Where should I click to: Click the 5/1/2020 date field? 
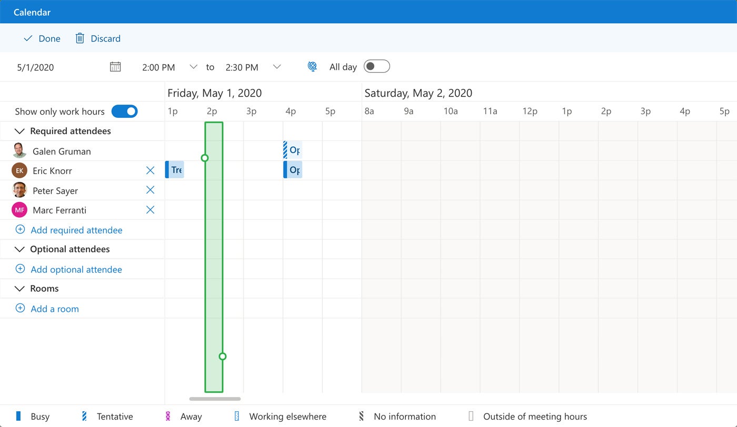(x=35, y=67)
